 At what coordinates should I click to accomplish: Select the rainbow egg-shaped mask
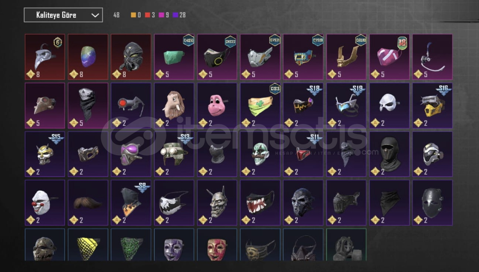[x=88, y=57]
